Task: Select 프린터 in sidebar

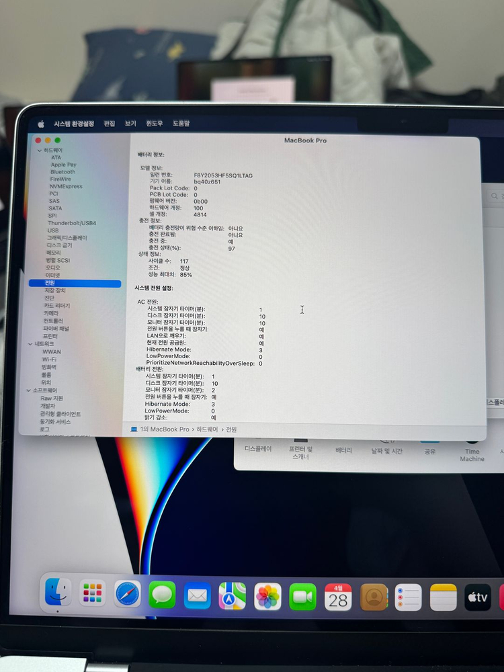Action: pos(50,337)
